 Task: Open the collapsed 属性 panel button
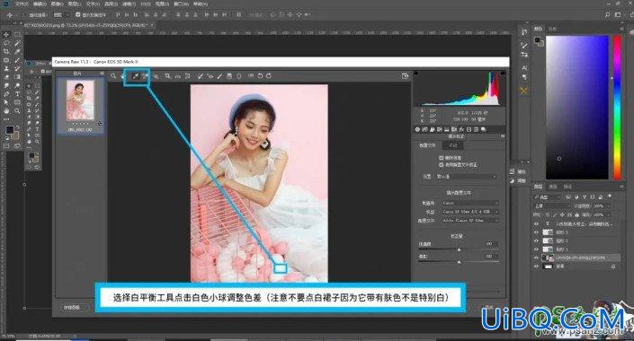tap(518, 172)
